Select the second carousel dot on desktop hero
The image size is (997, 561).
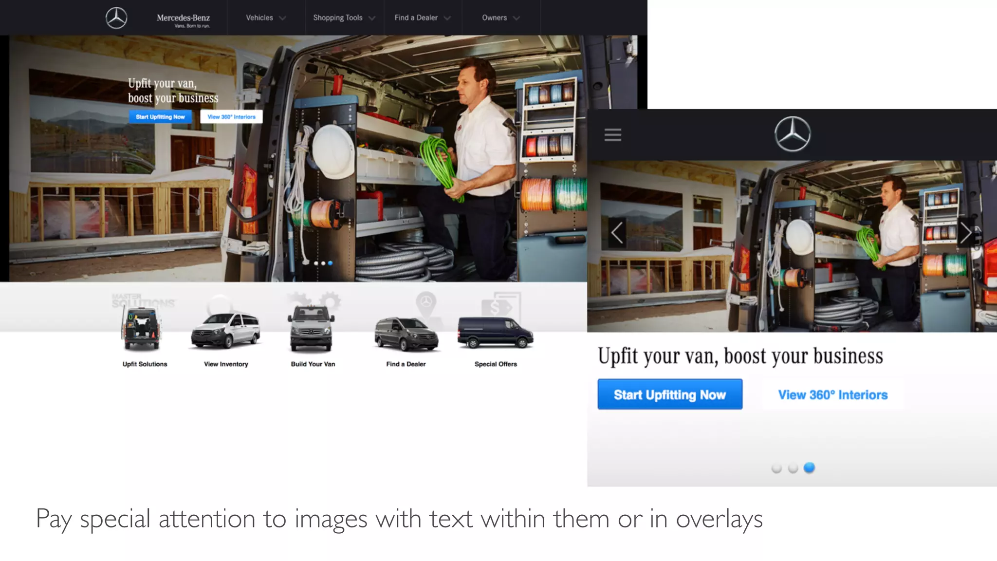323,263
